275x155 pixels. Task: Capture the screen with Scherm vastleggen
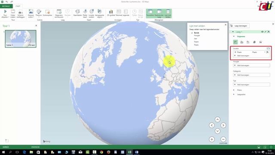click(x=21, y=14)
